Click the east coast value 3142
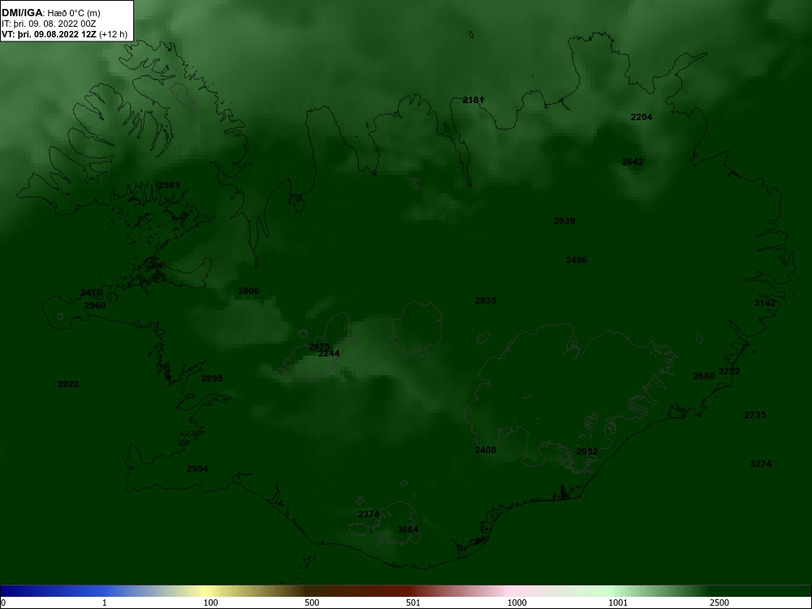Screen dimensions: 812x609 (x=765, y=303)
